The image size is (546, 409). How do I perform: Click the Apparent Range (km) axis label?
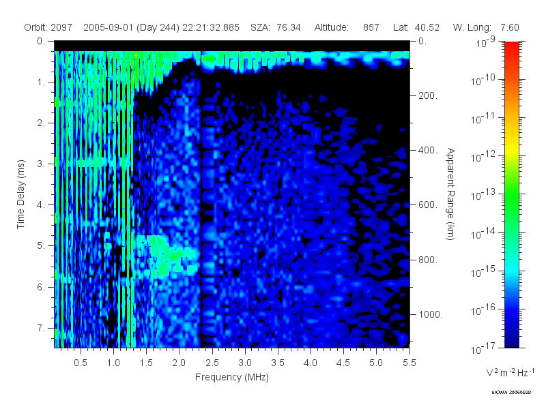[x=450, y=194]
